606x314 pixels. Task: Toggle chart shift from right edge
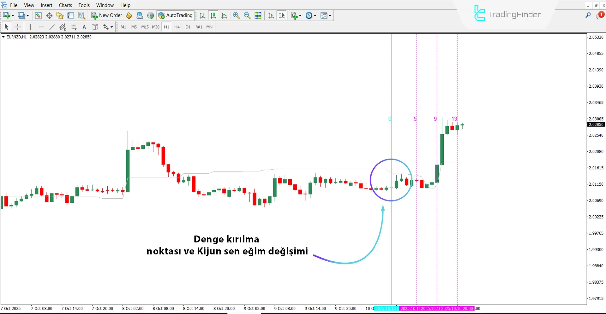282,15
